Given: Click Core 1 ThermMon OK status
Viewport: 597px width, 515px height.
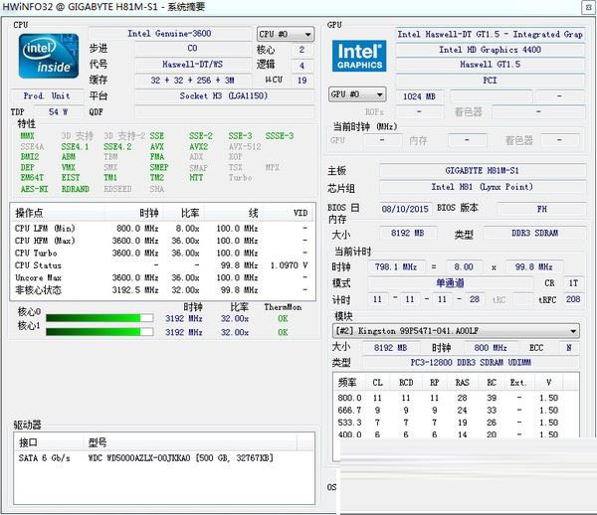Looking at the screenshot, I should click(x=283, y=332).
